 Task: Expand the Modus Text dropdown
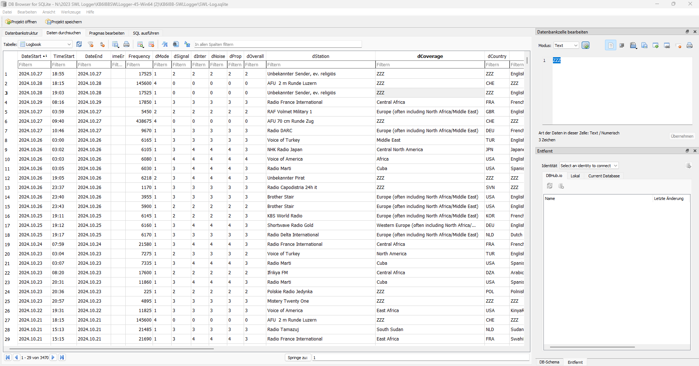tap(566, 46)
